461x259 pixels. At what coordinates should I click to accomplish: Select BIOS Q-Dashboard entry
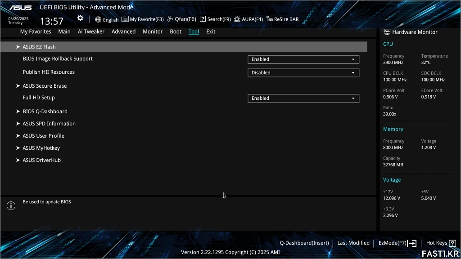coord(45,112)
